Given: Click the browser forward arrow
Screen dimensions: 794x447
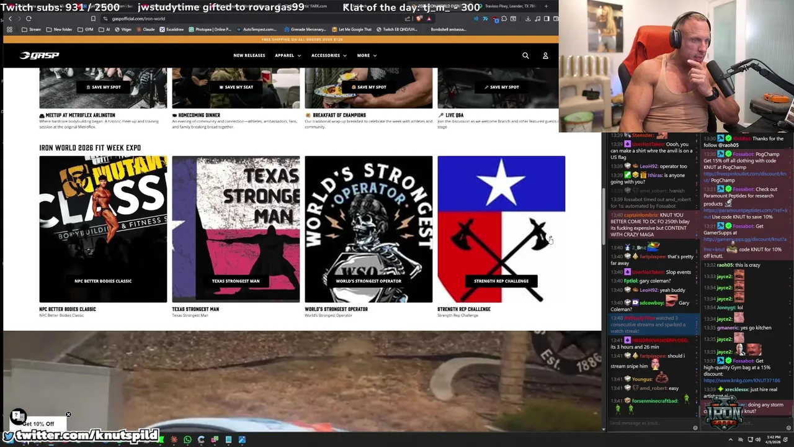Looking at the screenshot, I should [x=19, y=19].
